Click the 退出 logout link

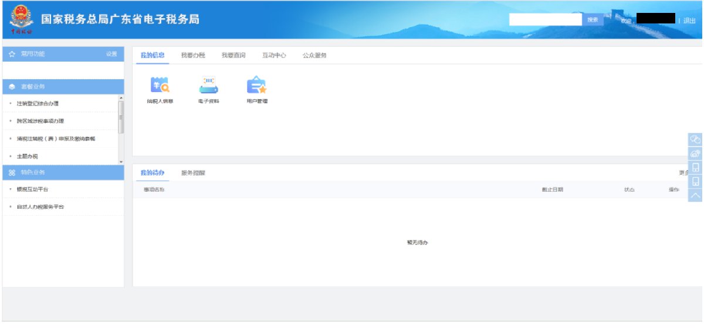689,21
